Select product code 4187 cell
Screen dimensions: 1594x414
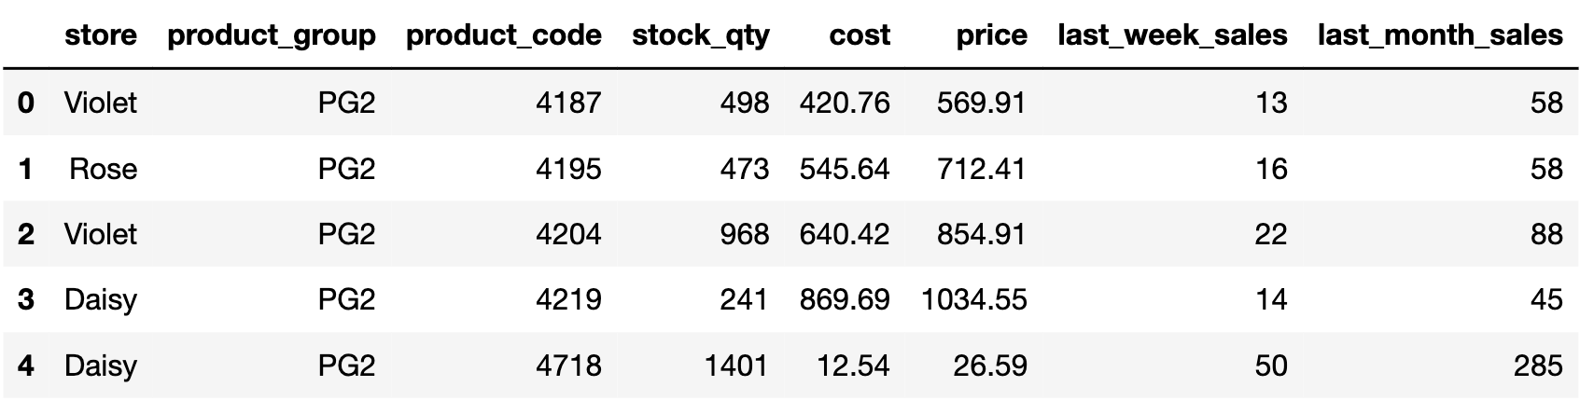568,103
